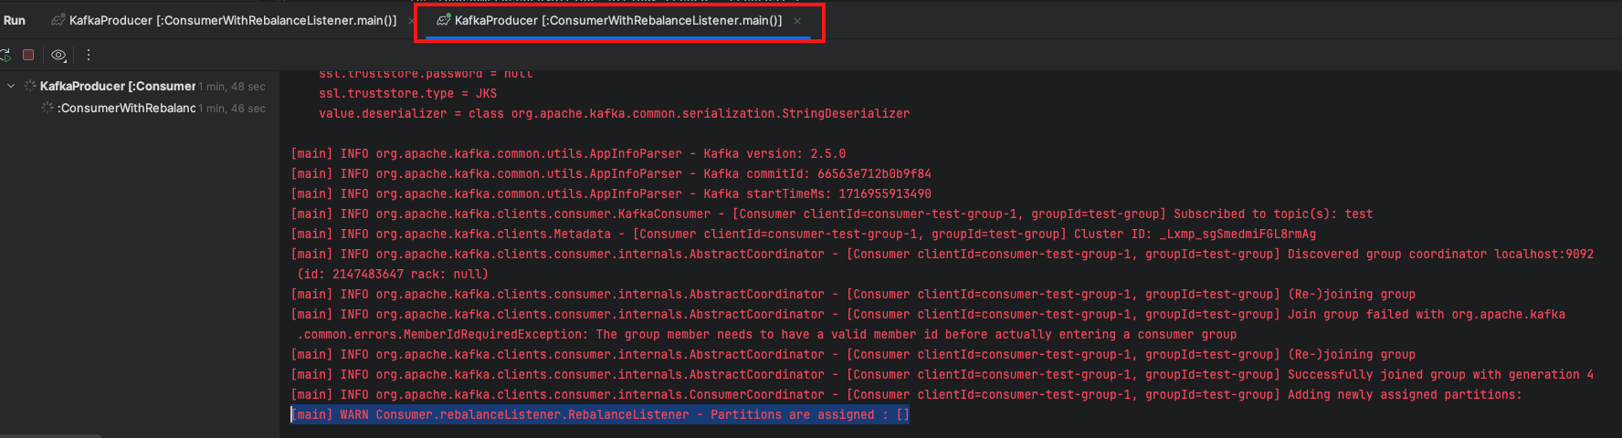
Task: Click the Gradle icon on the inactive tab
Action: click(x=58, y=20)
